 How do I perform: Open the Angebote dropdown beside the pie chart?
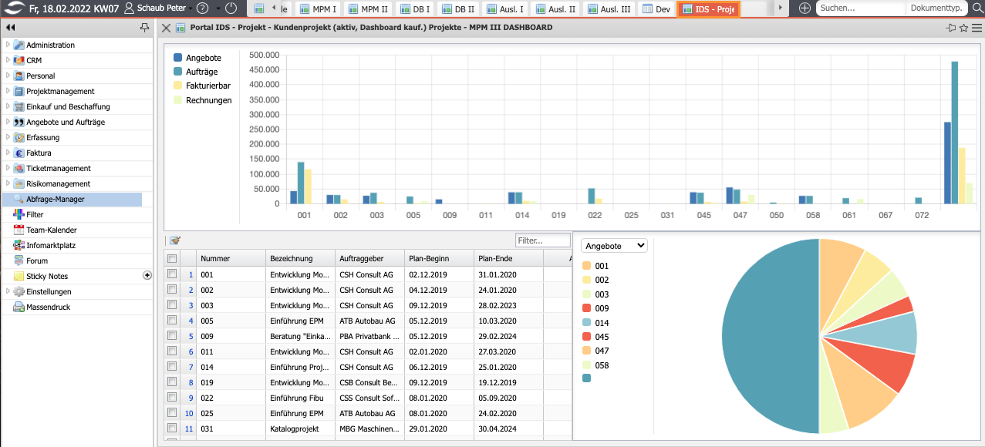pyautogui.click(x=614, y=246)
